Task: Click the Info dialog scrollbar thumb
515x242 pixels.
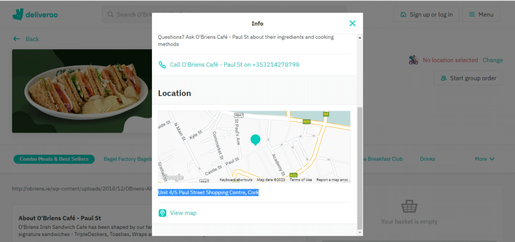Action: point(360,168)
